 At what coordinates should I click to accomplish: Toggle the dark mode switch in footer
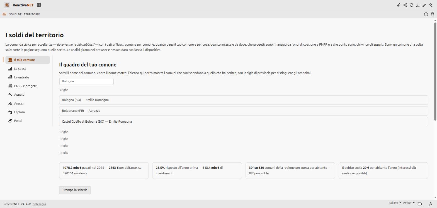tap(419, 204)
